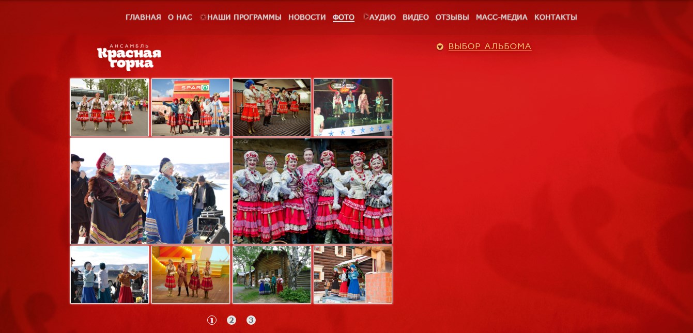Go to gallery page 1
The width and height of the screenshot is (693, 333).
point(212,320)
